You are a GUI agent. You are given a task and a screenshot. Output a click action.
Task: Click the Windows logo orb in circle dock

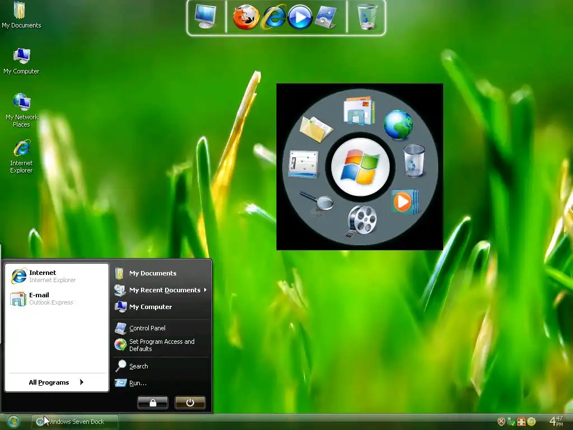[x=360, y=167]
